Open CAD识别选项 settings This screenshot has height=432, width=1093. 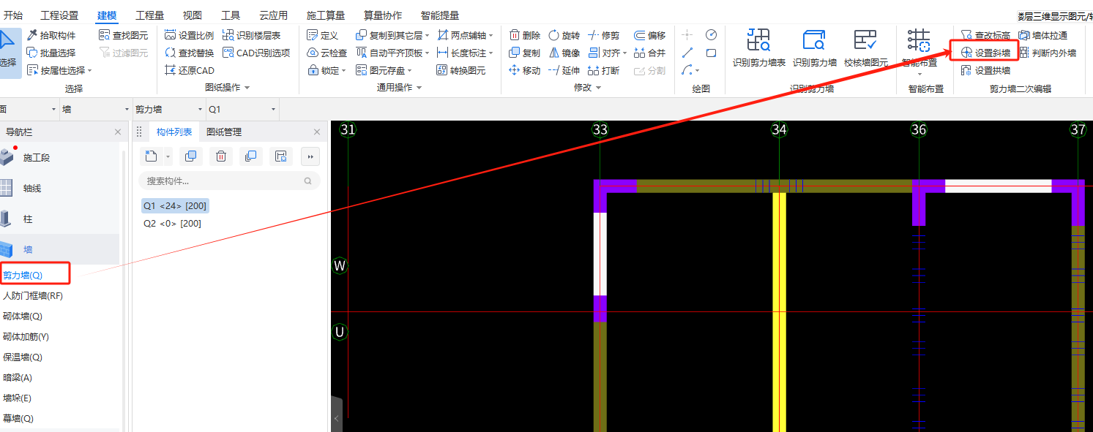(x=256, y=53)
